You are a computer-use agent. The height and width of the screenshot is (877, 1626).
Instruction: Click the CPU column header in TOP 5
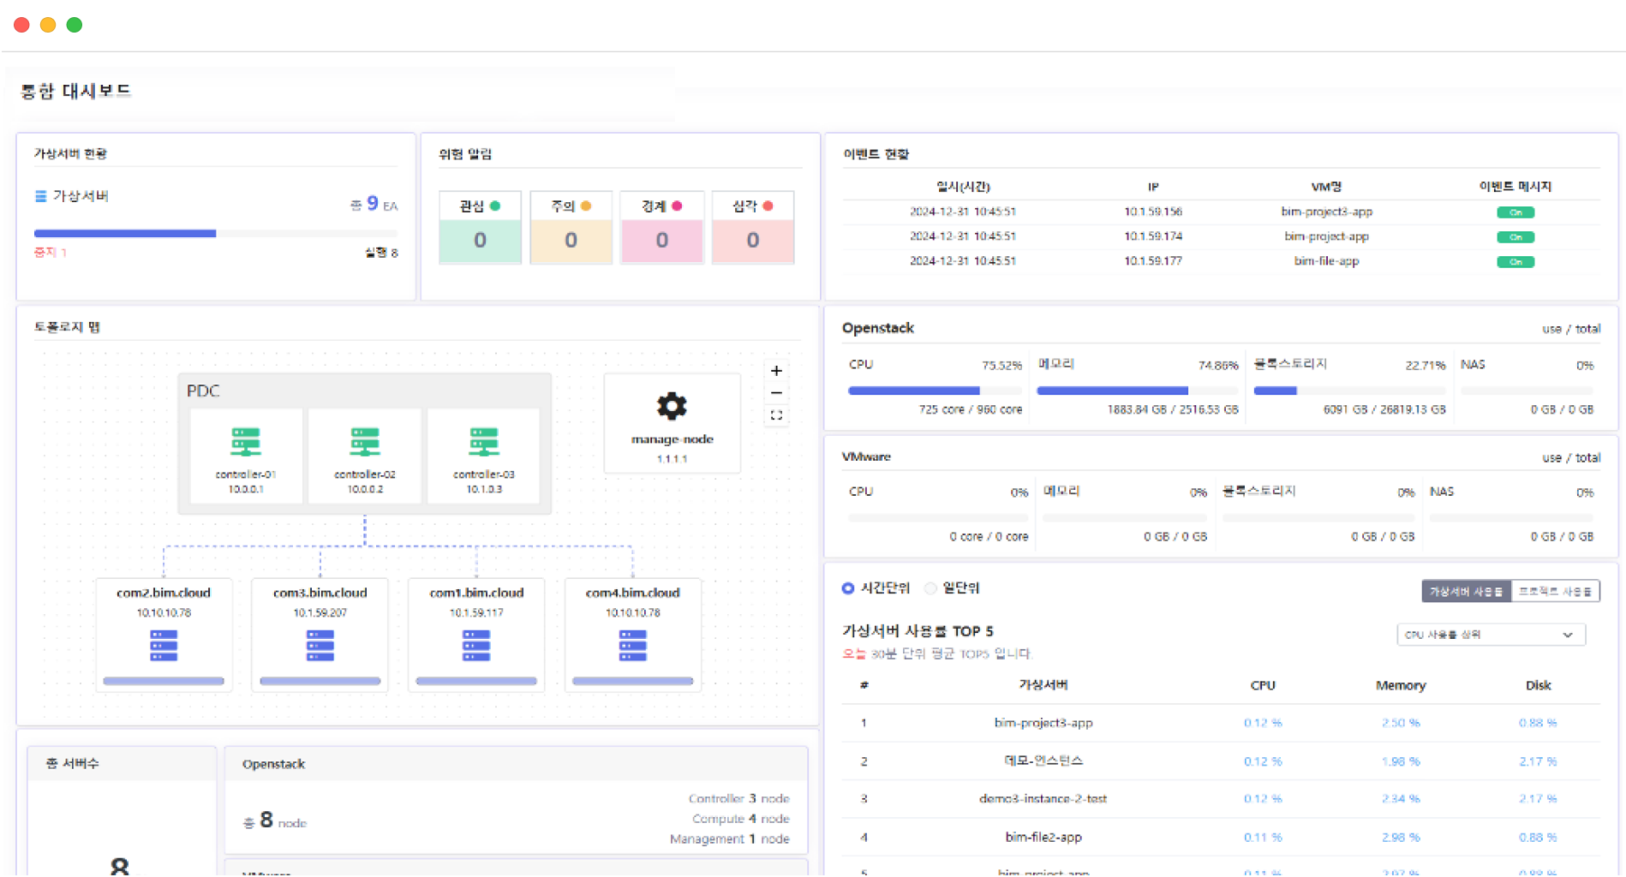[1263, 685]
